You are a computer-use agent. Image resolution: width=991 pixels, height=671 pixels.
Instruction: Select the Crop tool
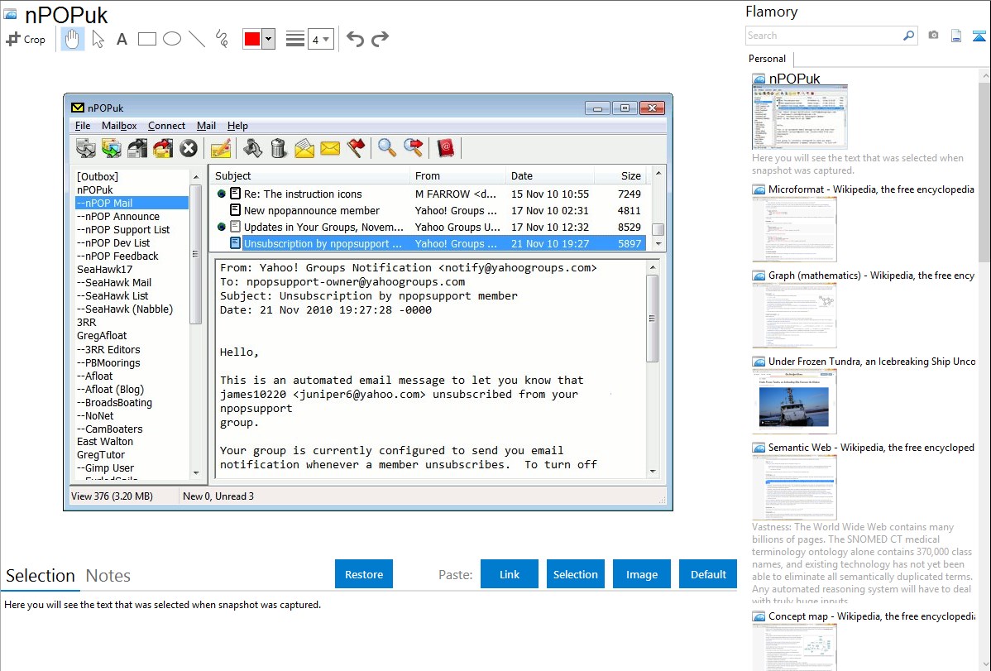tap(26, 39)
